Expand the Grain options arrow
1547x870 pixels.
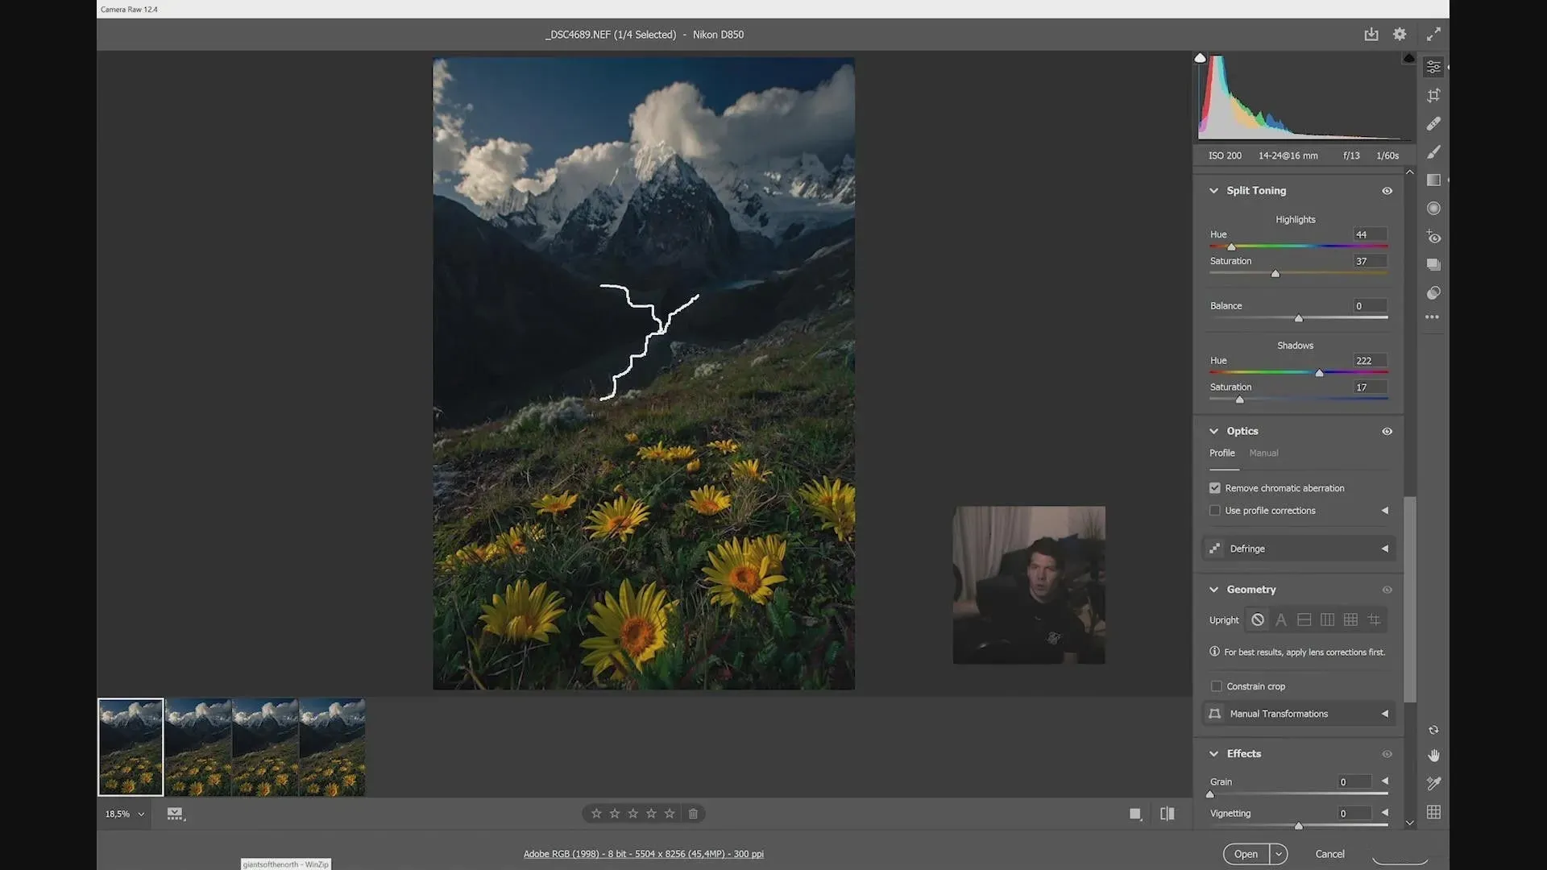[1385, 781]
